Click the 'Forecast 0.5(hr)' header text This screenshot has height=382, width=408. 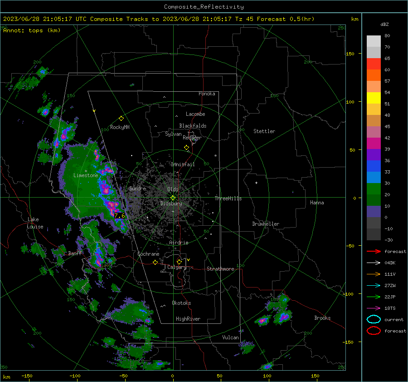coord(286,19)
